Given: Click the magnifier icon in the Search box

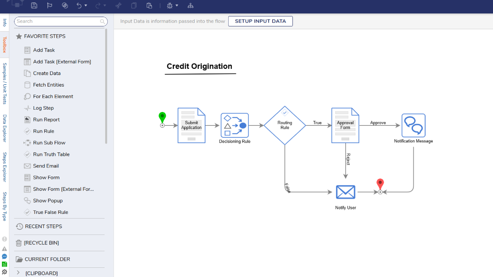Looking at the screenshot, I should click(x=102, y=22).
